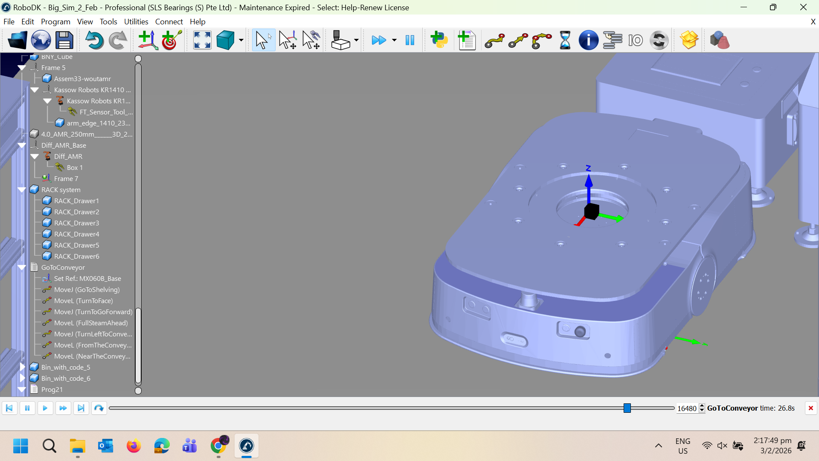The image size is (819, 461).
Task: Click the Add target icon
Action: (x=171, y=40)
